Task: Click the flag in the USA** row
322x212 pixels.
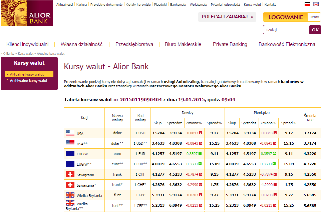Action: click(70, 143)
